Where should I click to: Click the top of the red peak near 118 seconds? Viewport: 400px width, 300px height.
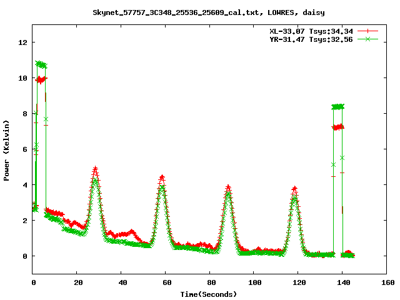pos(294,188)
